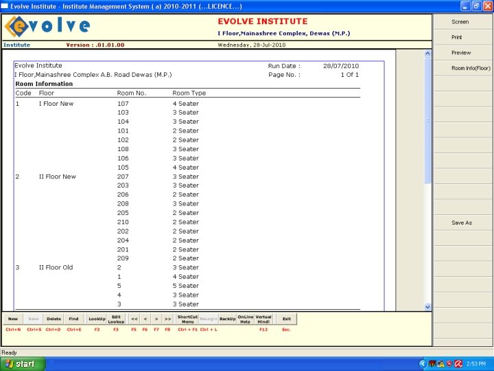
Task: Jump to last record with >> button
Action: [x=167, y=319]
